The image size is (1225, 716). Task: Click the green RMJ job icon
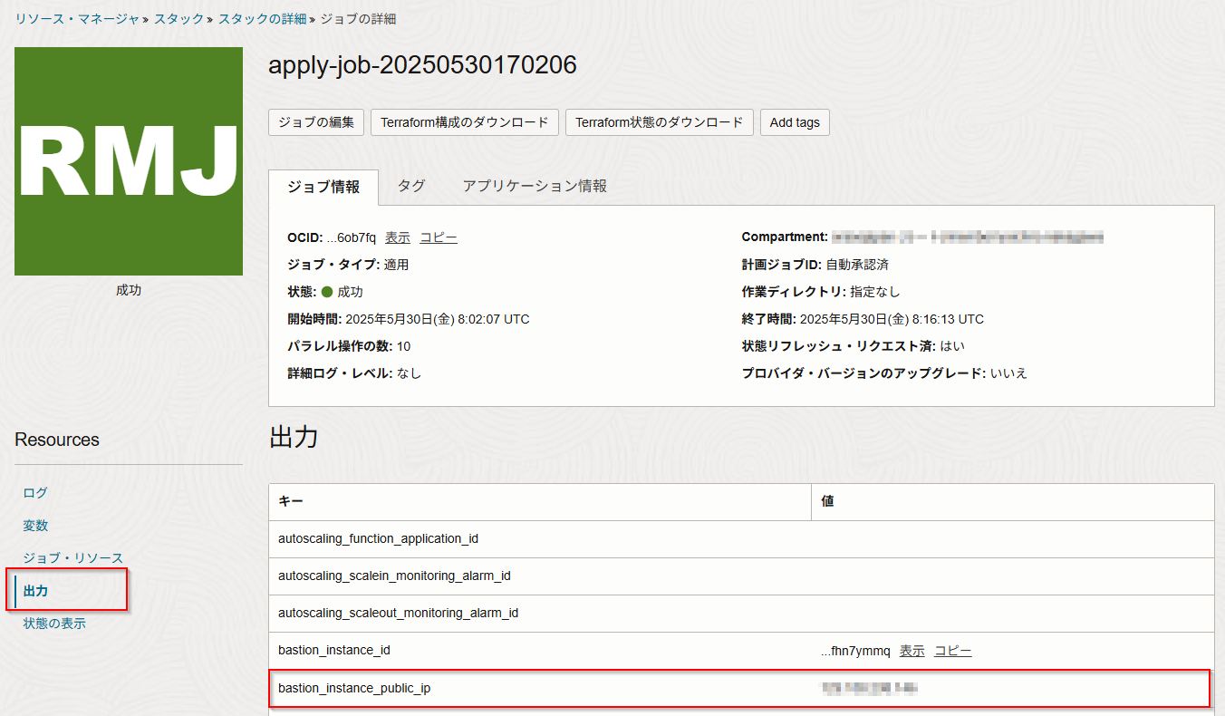click(129, 161)
